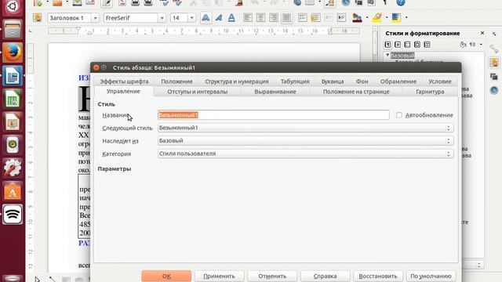
Task: Show list styles in sidebar panel
Action: tap(427, 45)
